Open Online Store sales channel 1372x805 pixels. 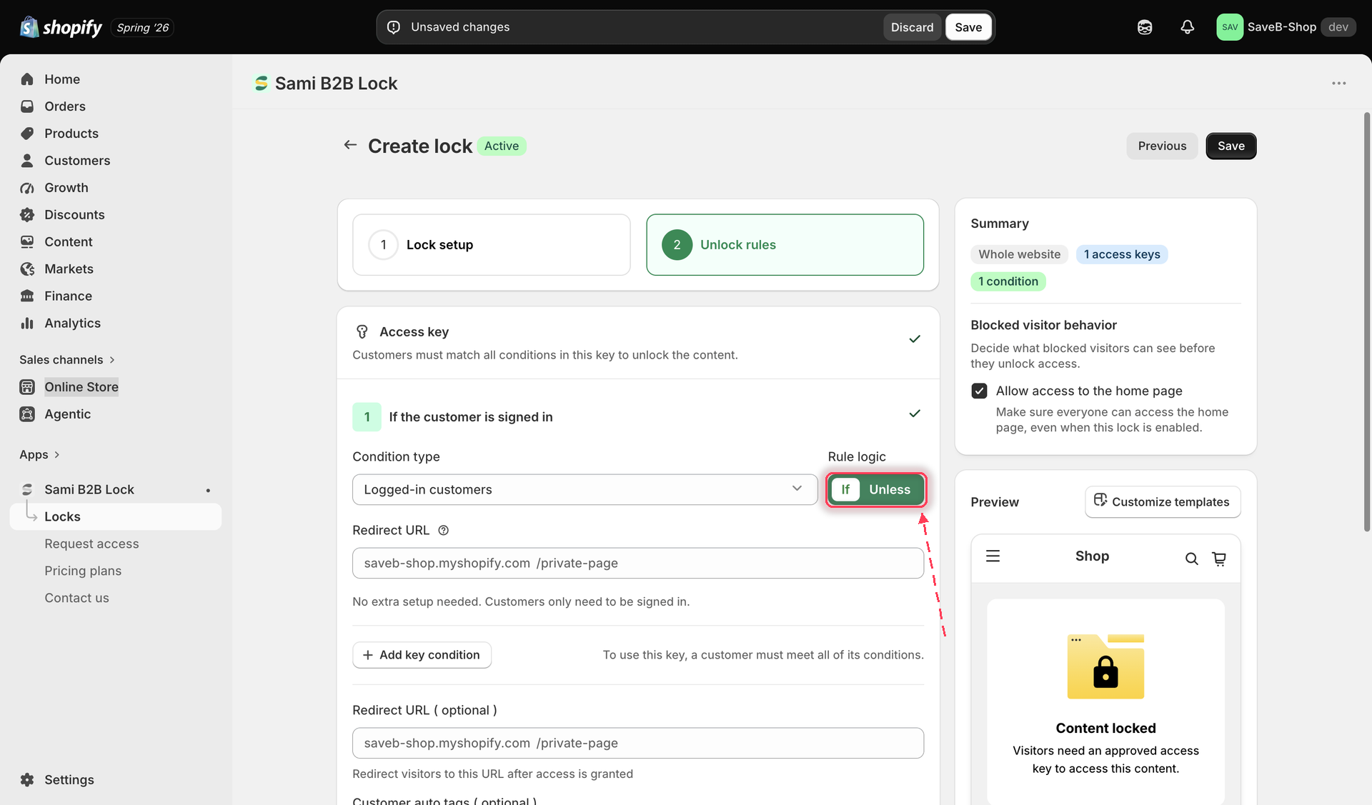[x=81, y=387]
